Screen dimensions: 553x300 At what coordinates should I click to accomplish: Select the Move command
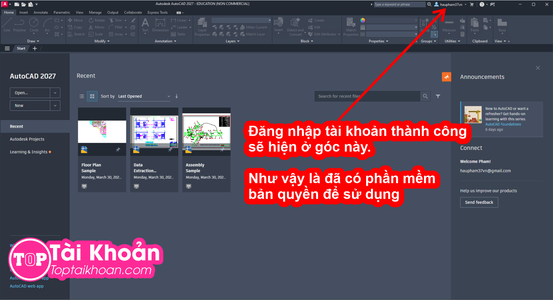(75, 20)
